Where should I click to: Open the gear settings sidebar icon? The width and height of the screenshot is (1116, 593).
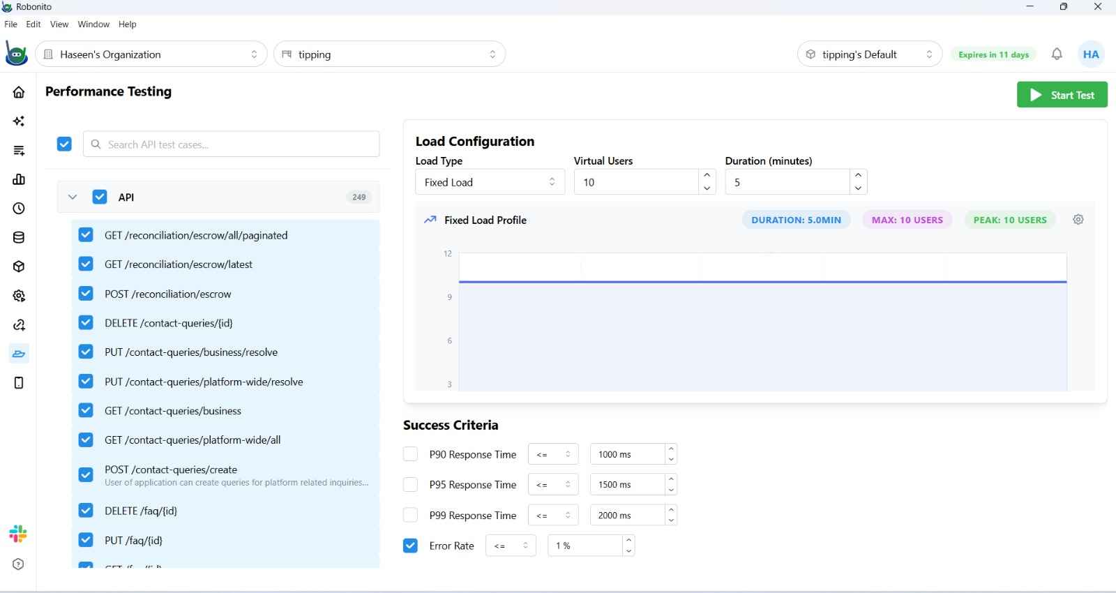coord(19,296)
